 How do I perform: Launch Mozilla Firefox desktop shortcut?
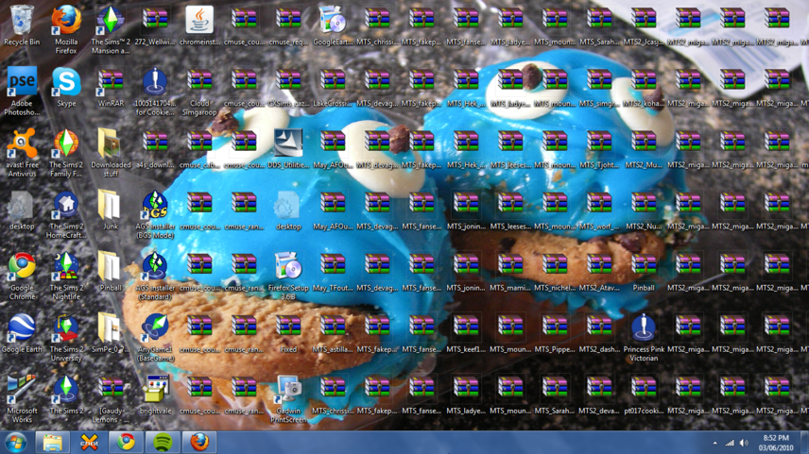66,30
